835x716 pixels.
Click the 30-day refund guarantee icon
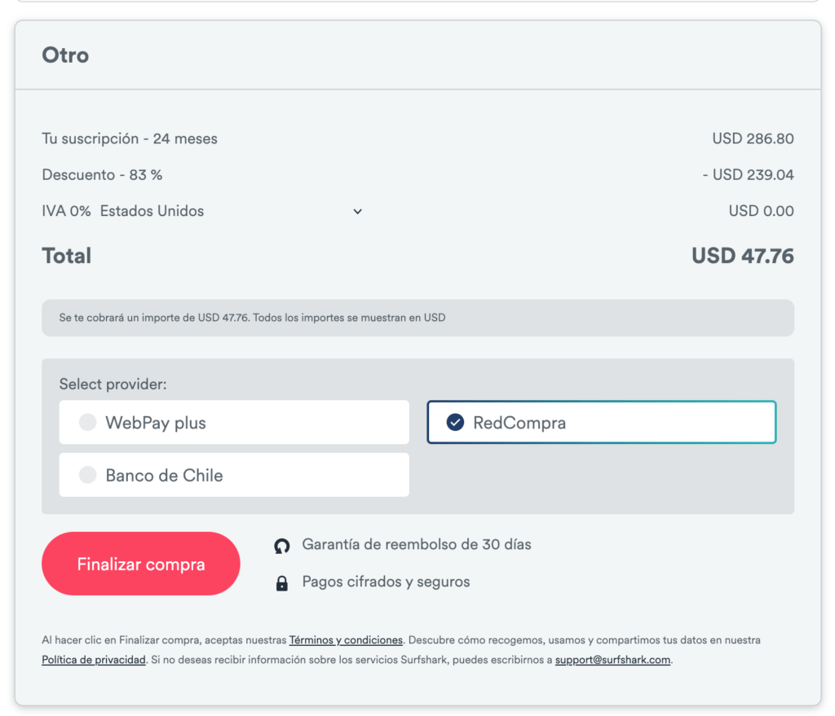282,546
